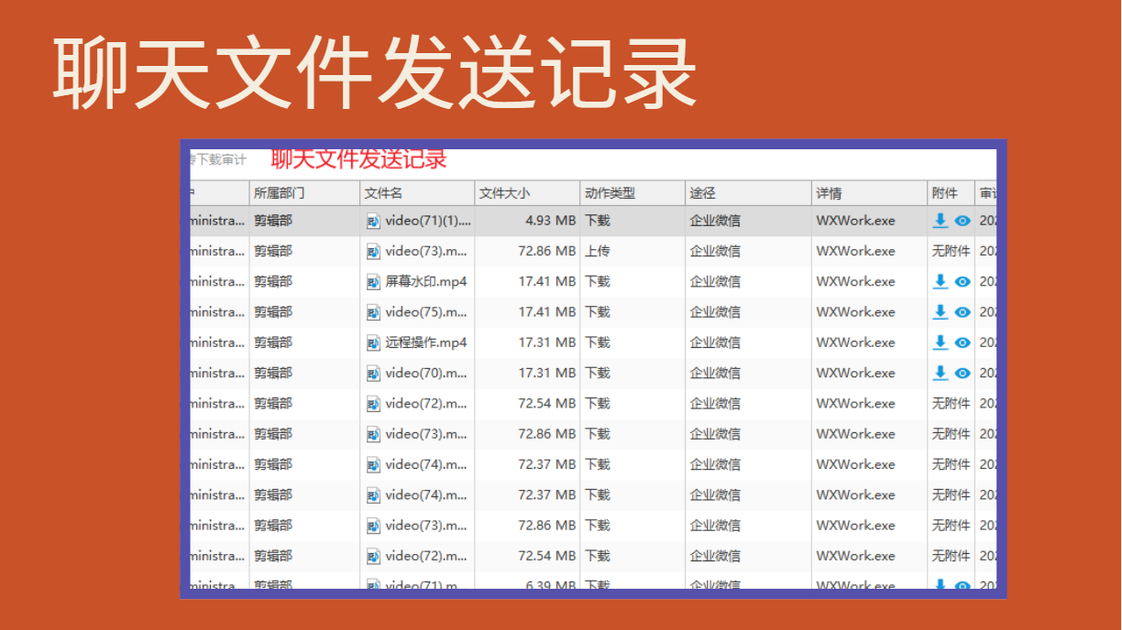Download the 远程操作.mp4 attachment
Screen dimensions: 1122x630
[940, 342]
